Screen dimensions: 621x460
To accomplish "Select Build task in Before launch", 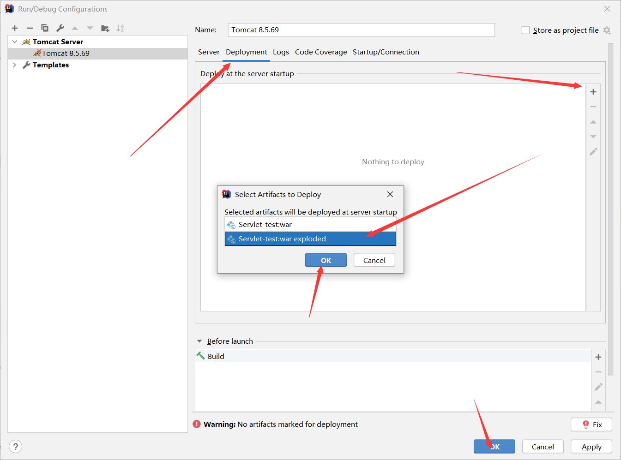I will pyautogui.click(x=393, y=356).
